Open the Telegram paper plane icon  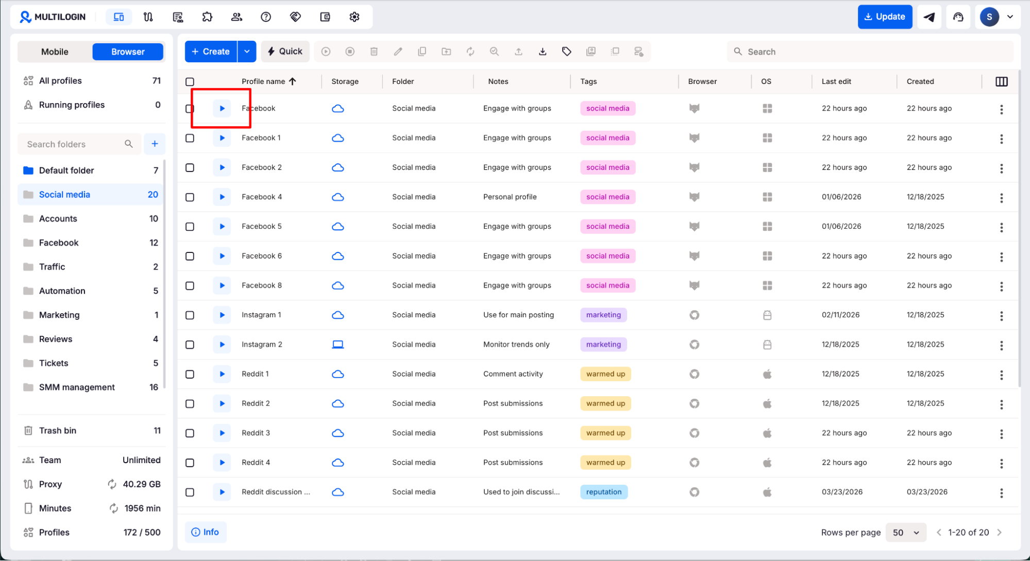(929, 17)
